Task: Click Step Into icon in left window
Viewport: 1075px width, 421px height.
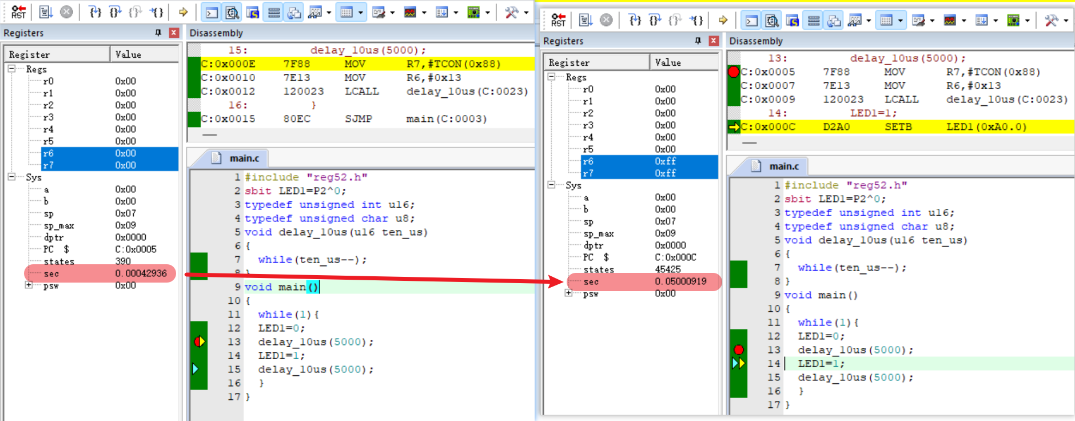Action: [x=95, y=12]
